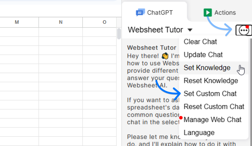Viewport: 252px width, 146px height.
Task: Select Clear Chat from the menu
Action: tap(200, 42)
